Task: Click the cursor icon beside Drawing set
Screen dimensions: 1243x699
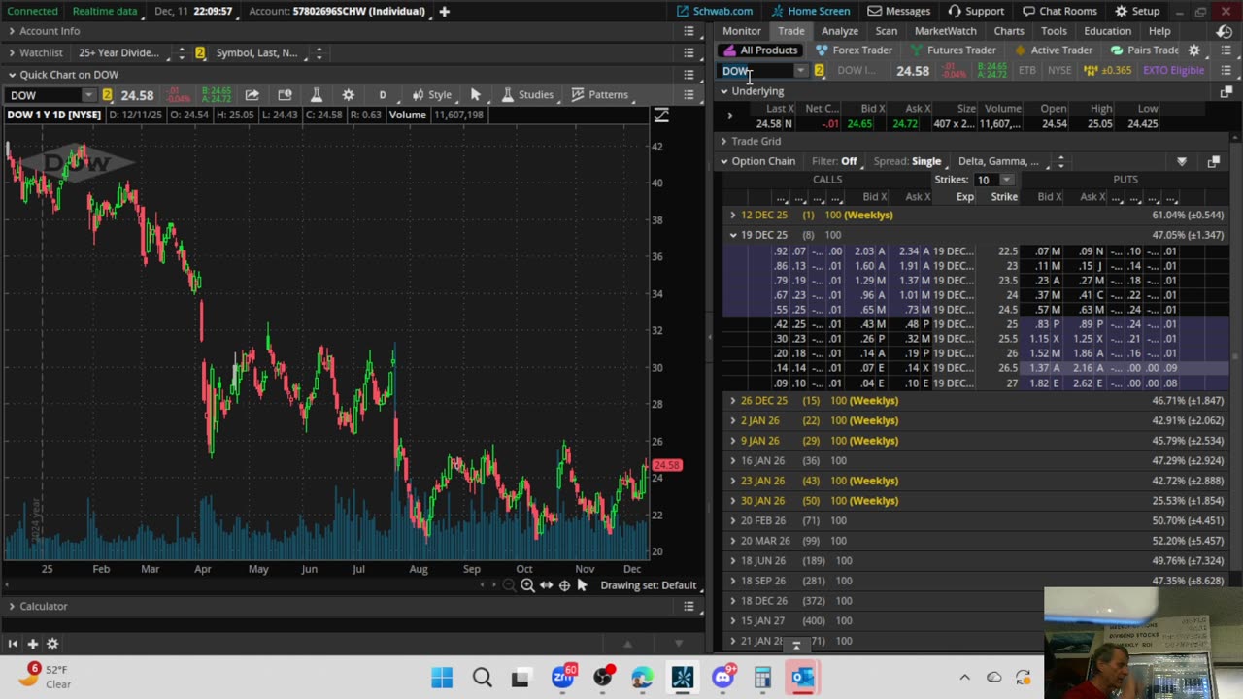Action: [x=582, y=584]
